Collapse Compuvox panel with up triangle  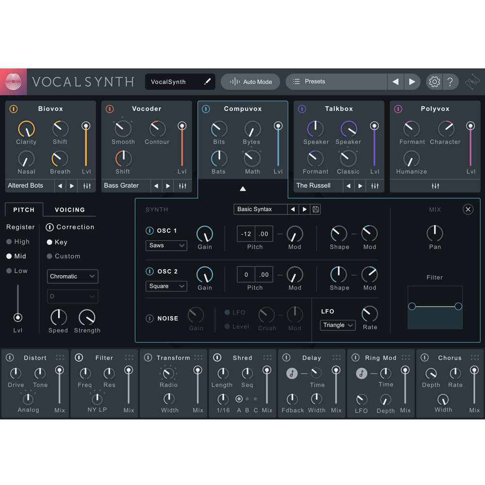[x=243, y=189]
